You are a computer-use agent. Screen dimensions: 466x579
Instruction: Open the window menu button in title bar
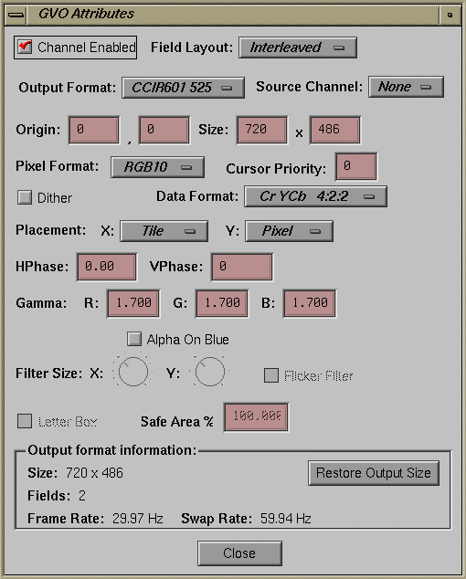[16, 15]
